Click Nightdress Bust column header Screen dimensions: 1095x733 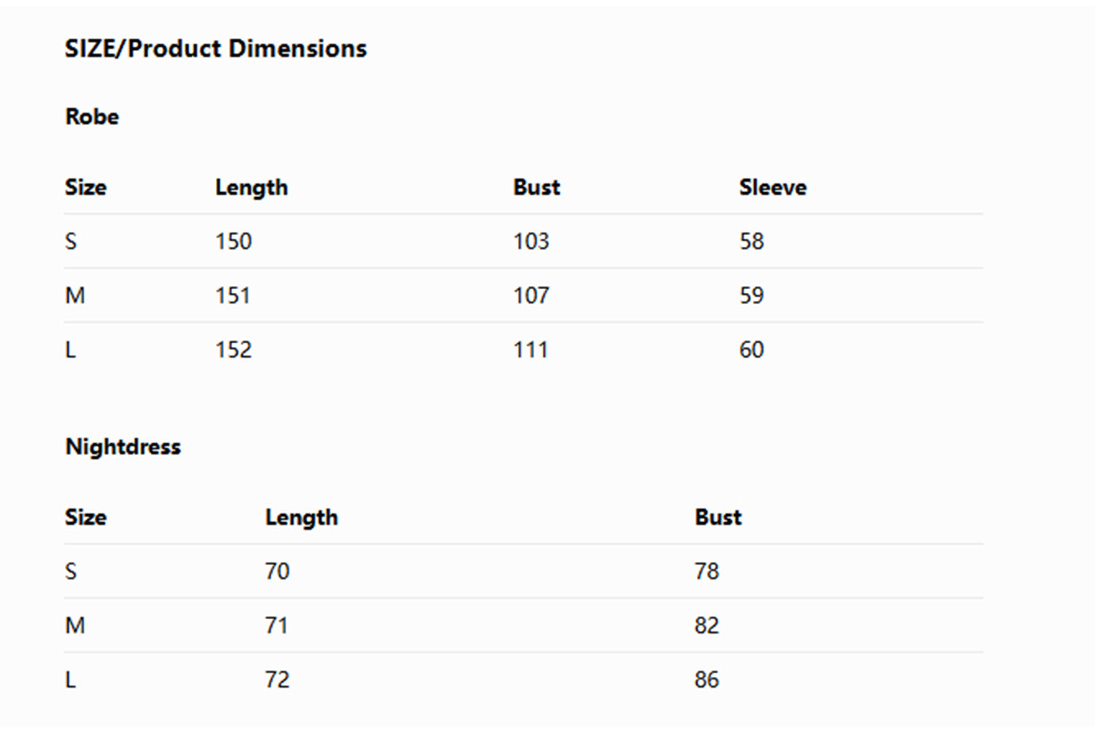pos(718,518)
